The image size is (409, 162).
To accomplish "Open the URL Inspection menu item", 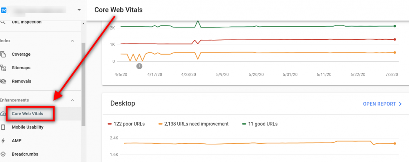I will coord(26,22).
